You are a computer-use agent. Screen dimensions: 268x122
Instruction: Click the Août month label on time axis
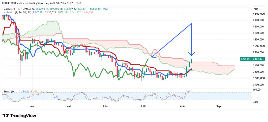point(183,106)
